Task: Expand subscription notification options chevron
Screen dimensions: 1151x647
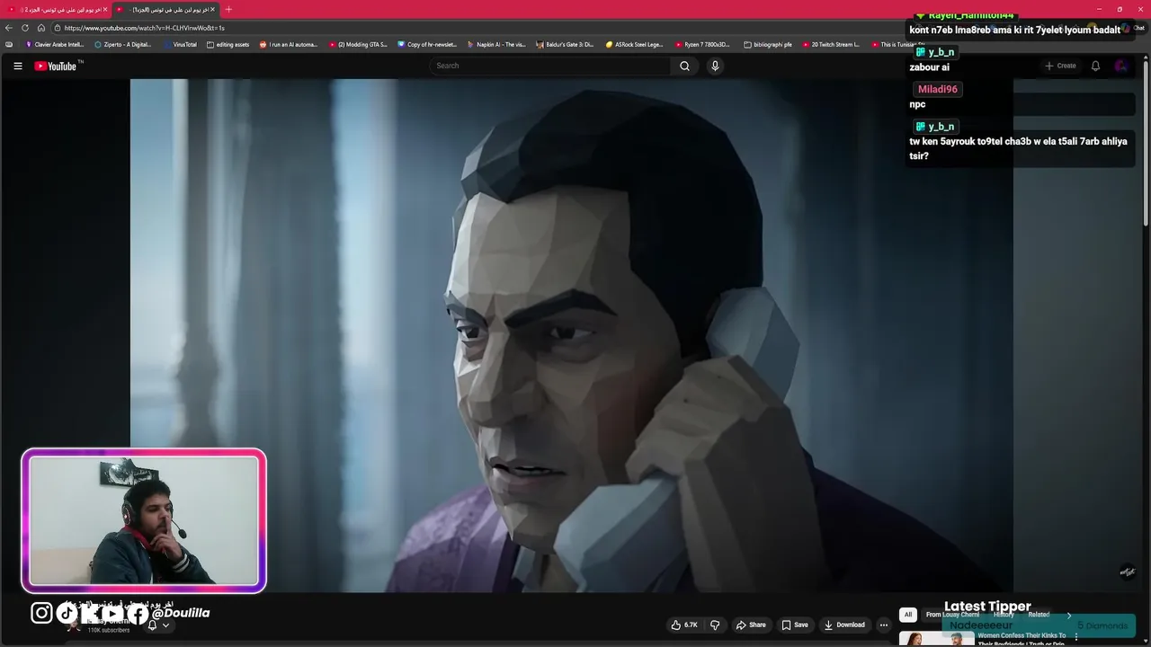Action: (x=165, y=625)
